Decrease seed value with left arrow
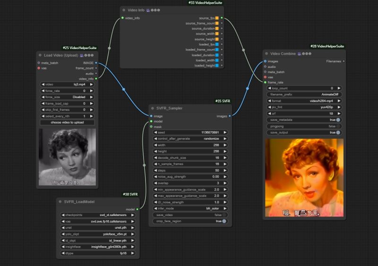 point(155,133)
